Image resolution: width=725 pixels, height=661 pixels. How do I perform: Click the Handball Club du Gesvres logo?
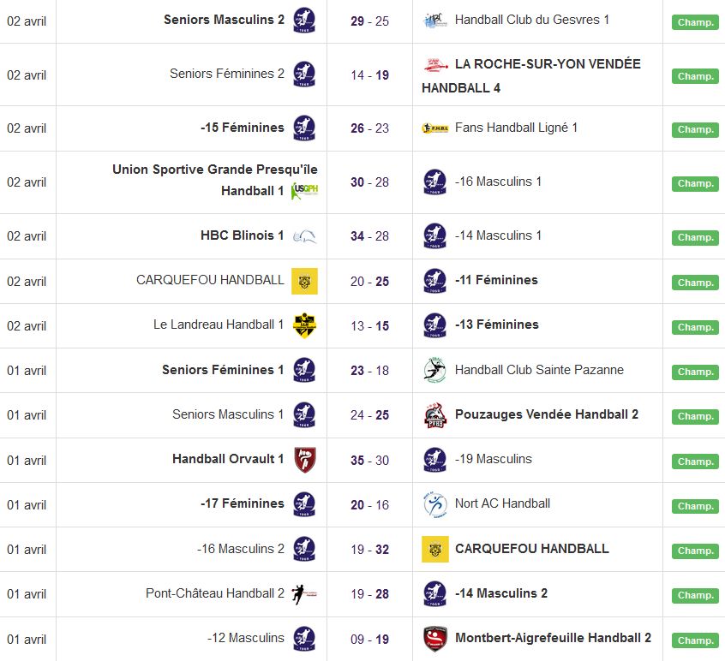tap(435, 20)
